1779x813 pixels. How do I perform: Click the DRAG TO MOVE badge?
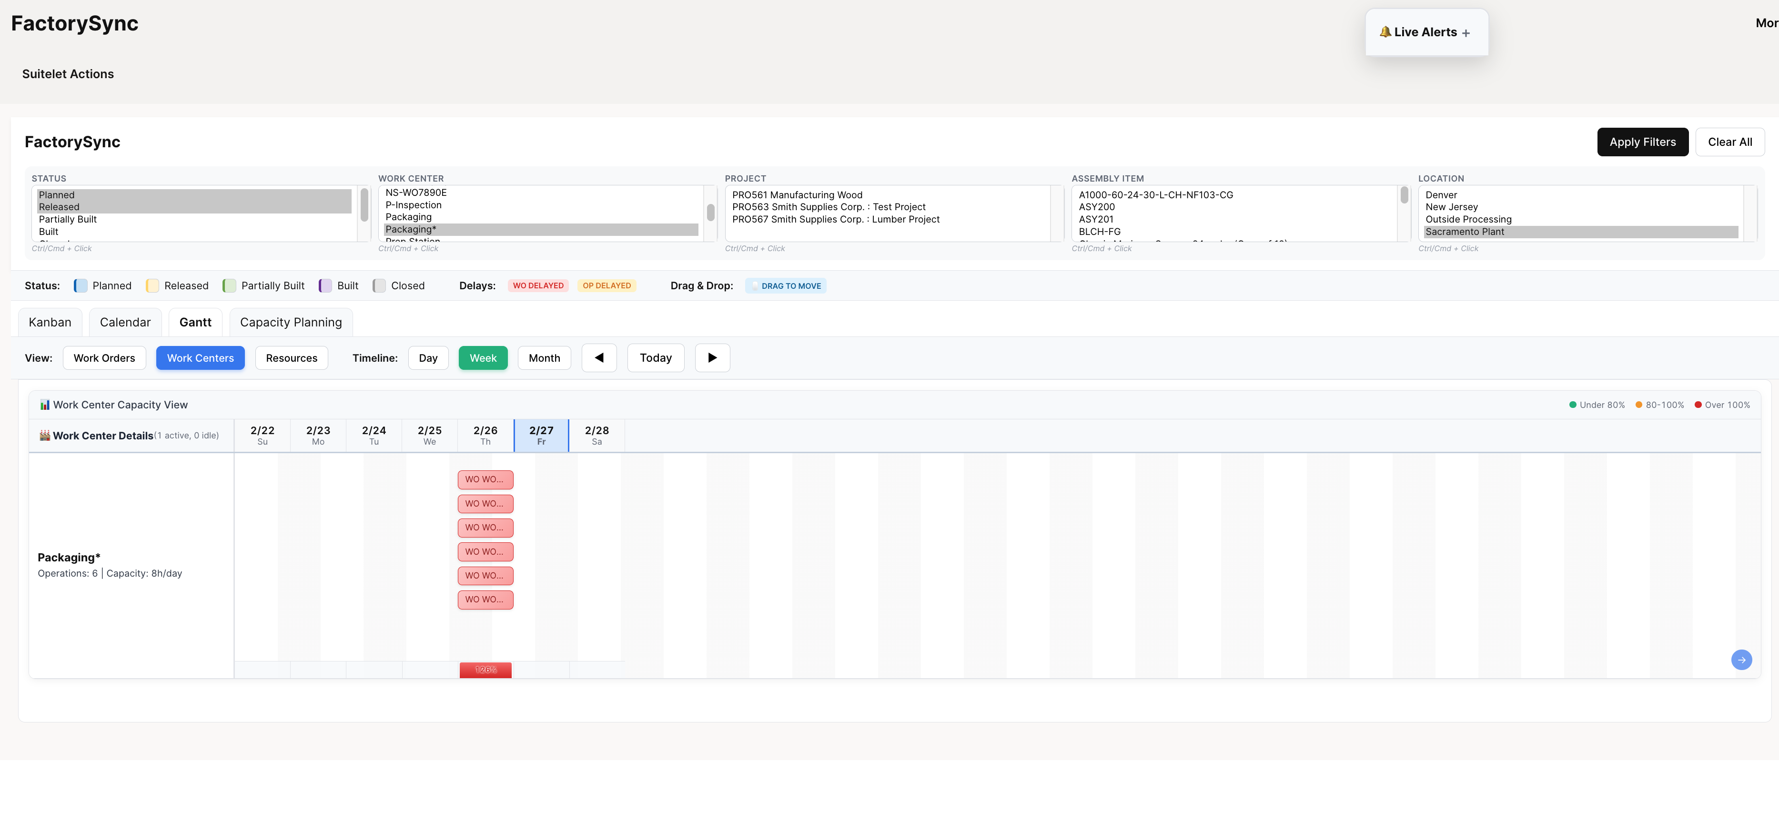(785, 285)
